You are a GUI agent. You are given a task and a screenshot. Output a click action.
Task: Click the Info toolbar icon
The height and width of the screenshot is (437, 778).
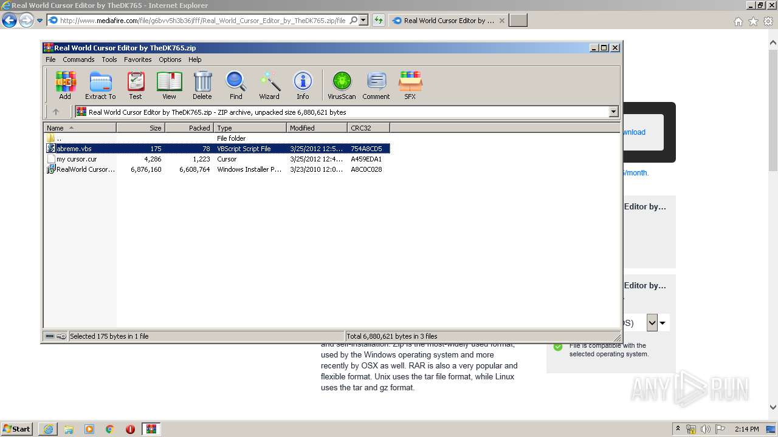point(303,85)
